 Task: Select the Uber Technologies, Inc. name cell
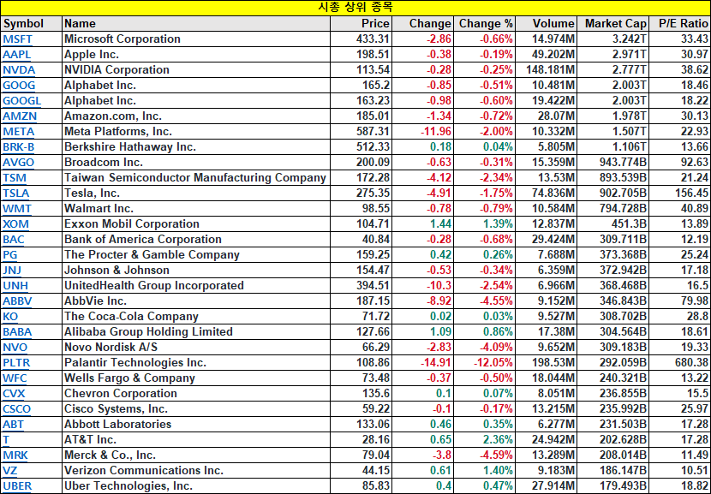point(196,485)
